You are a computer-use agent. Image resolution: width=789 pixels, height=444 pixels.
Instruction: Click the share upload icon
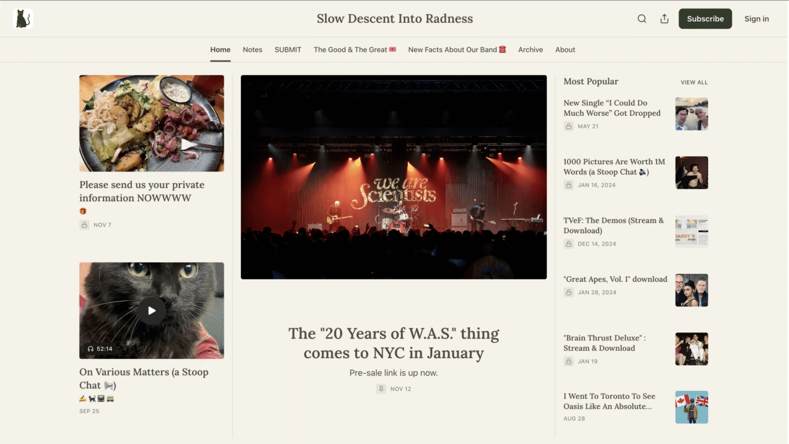664,18
